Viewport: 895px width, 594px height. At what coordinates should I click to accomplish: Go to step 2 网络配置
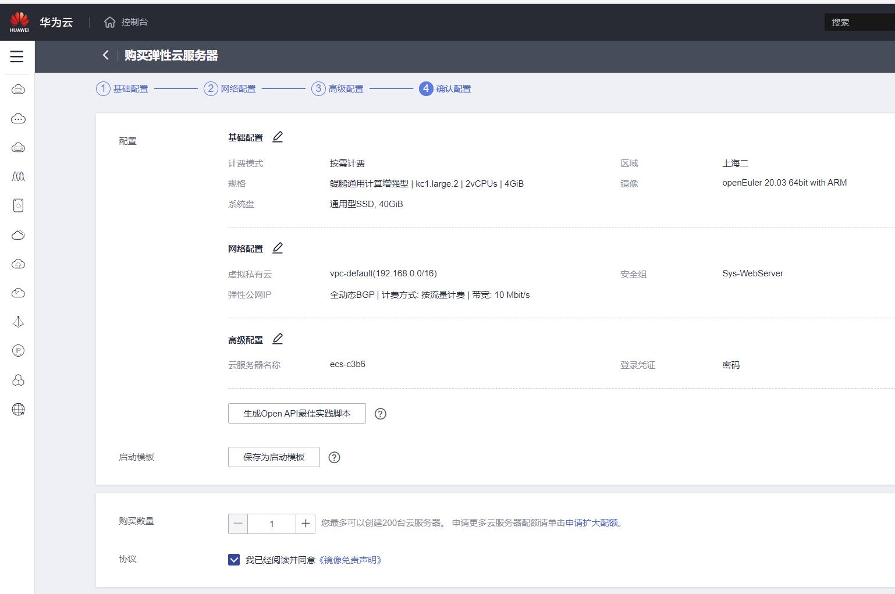230,88
